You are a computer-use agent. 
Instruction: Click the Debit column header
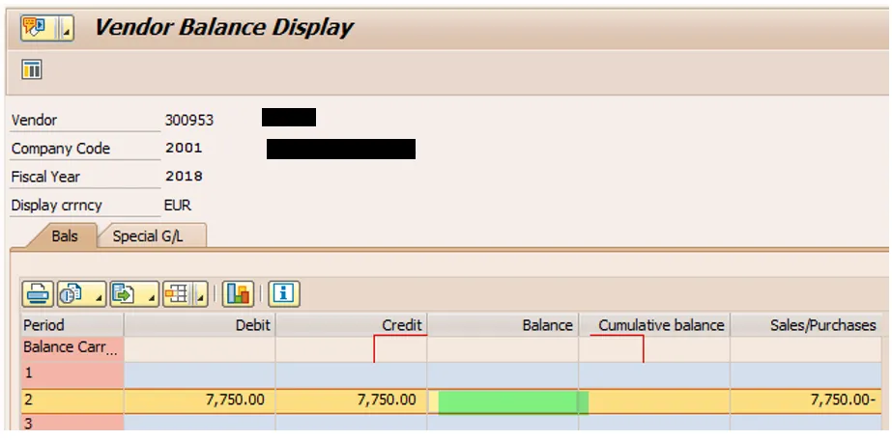199,325
